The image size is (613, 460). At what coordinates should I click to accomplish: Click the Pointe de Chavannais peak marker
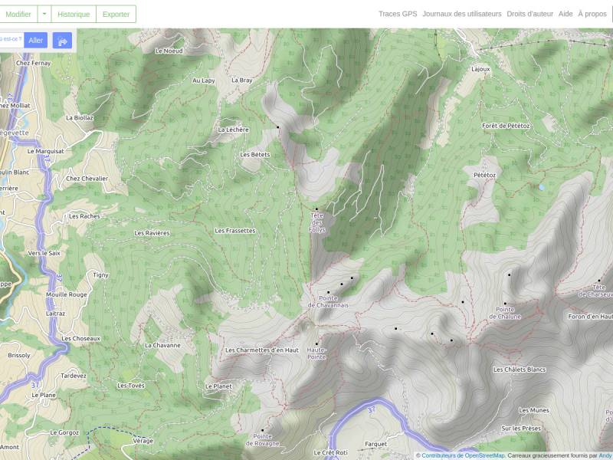click(329, 292)
